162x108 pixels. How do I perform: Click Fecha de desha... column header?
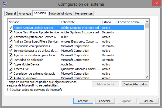(130, 22)
